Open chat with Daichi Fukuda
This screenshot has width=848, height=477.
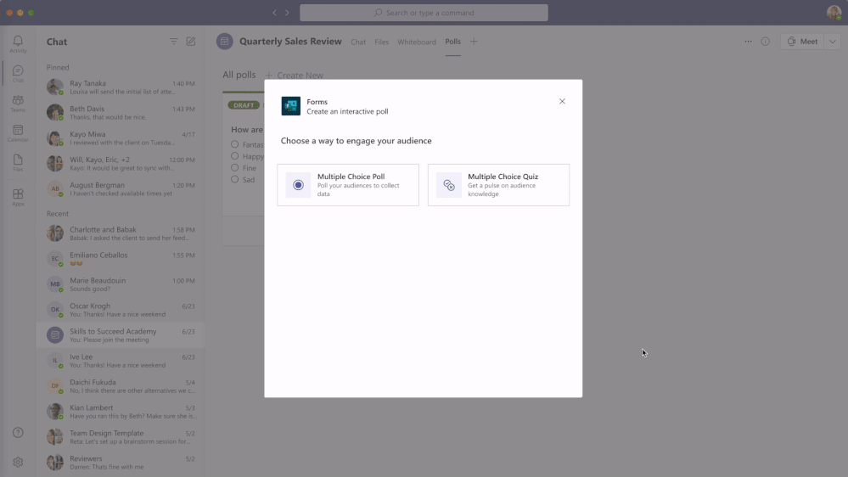click(x=121, y=386)
